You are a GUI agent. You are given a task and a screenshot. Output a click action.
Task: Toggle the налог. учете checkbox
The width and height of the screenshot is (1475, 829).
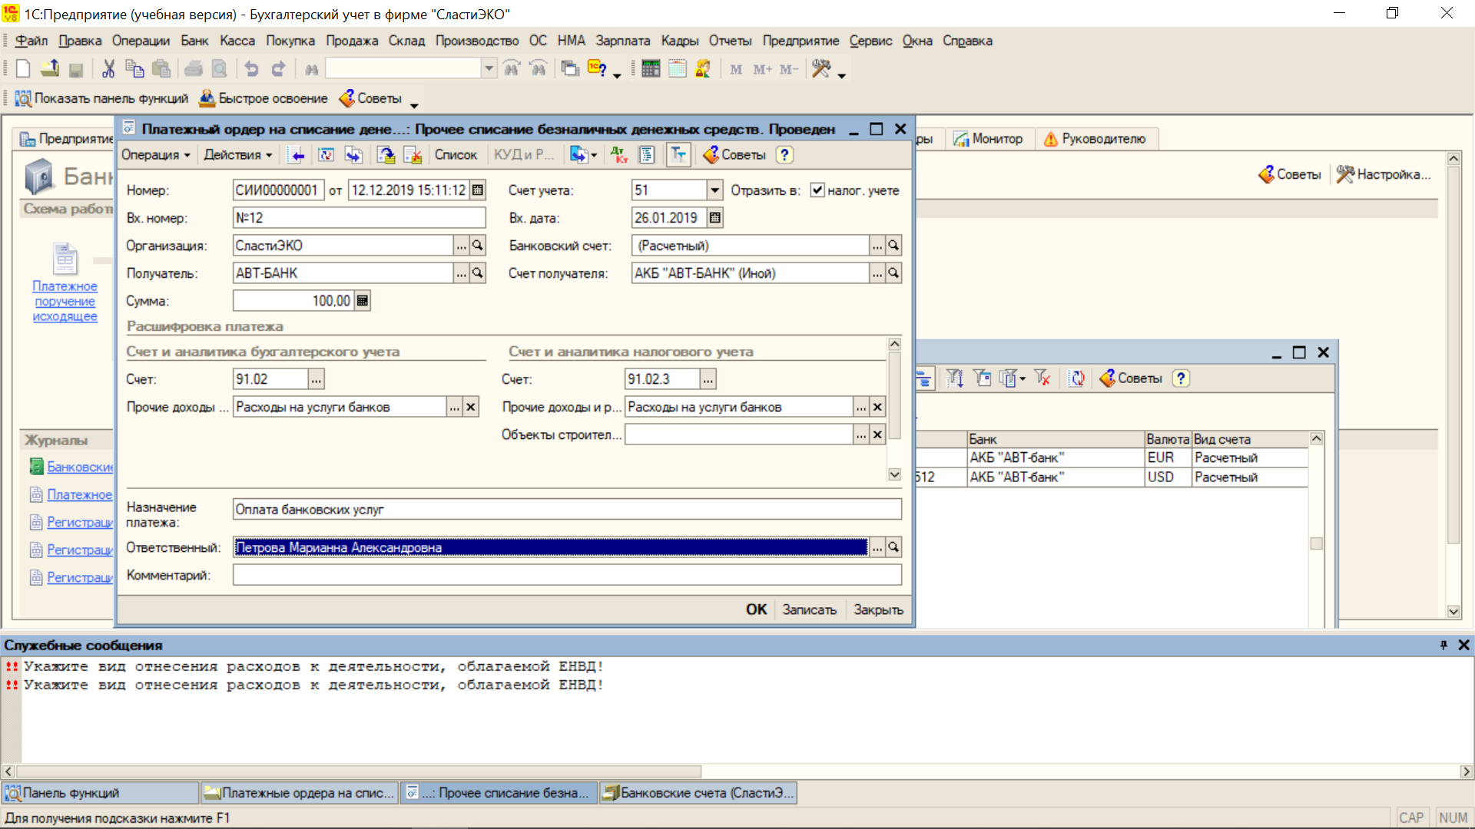pos(817,190)
